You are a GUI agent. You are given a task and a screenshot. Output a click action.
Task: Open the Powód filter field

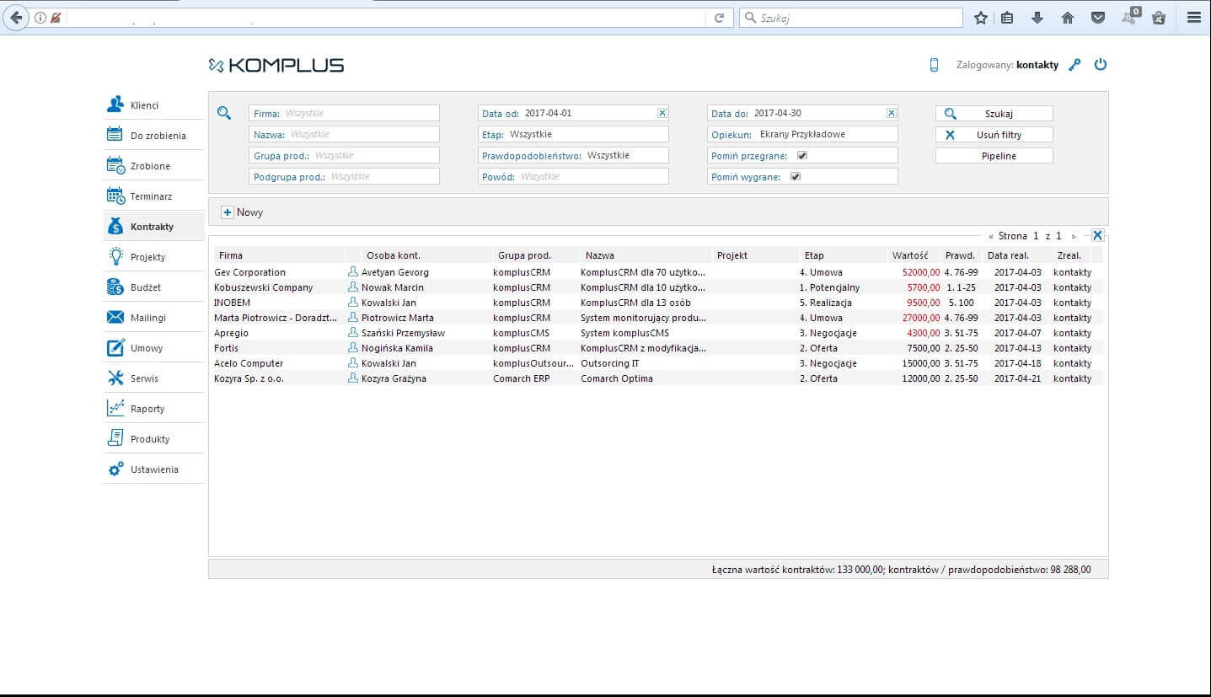click(573, 177)
